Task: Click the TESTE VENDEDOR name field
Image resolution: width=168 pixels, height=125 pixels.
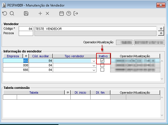Action: (x=95, y=29)
